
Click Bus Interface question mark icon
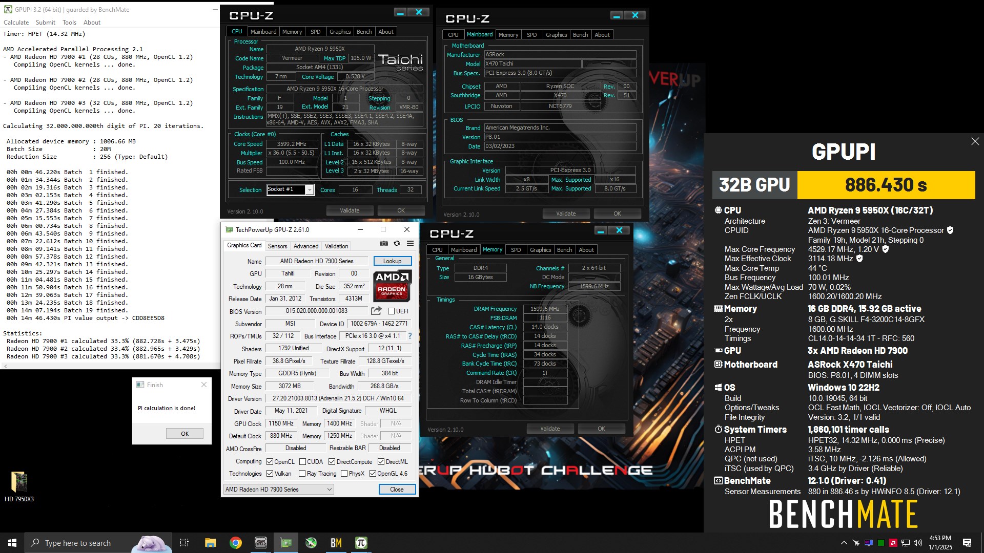click(x=409, y=336)
